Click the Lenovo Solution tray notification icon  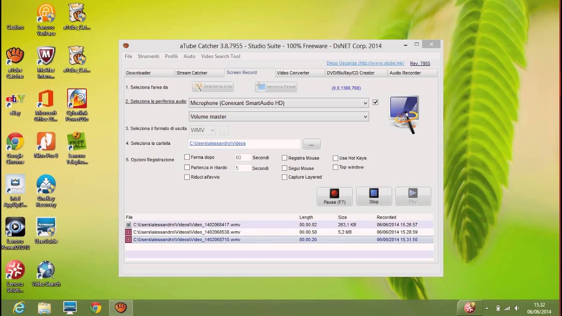point(470,308)
